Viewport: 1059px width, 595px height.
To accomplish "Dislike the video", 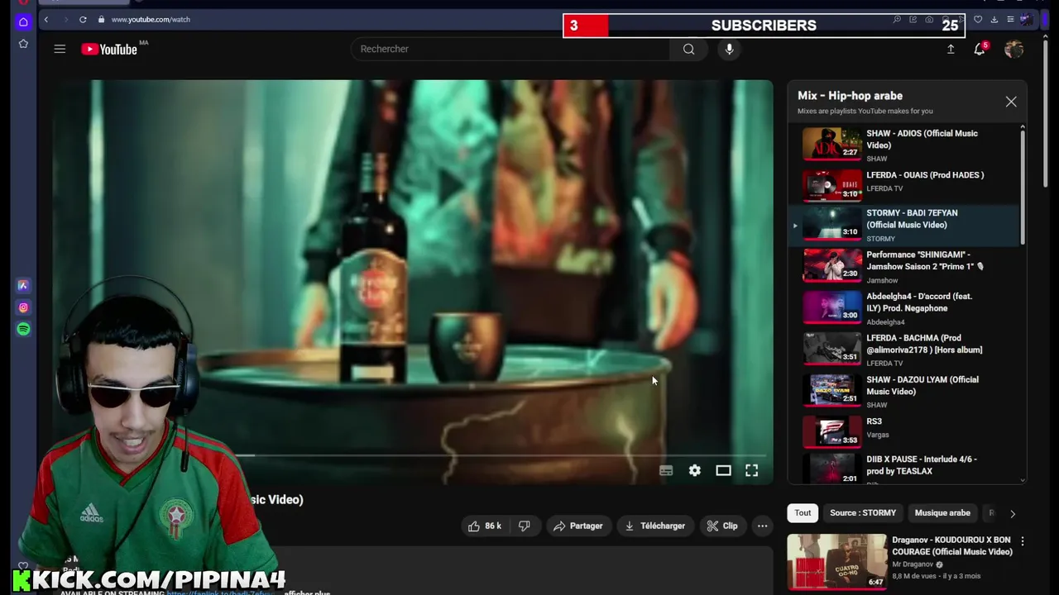I will pos(524,526).
